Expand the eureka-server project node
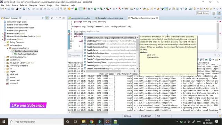Viewport: 222px width, 125px height. click(2, 34)
